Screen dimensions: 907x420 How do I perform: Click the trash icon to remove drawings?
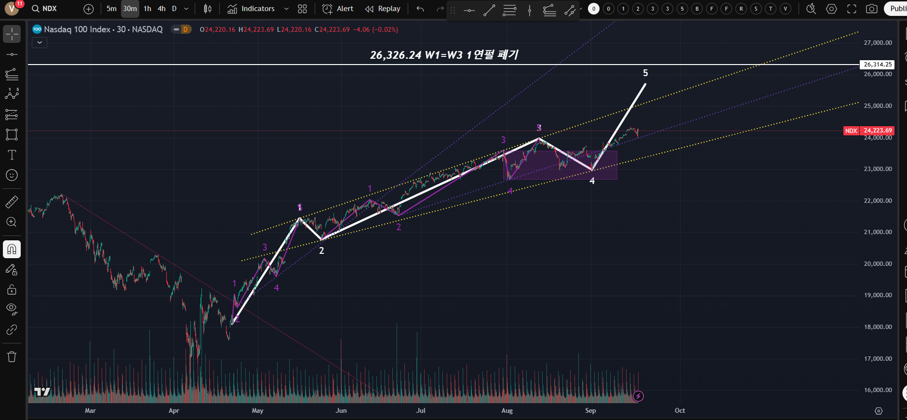(12, 356)
